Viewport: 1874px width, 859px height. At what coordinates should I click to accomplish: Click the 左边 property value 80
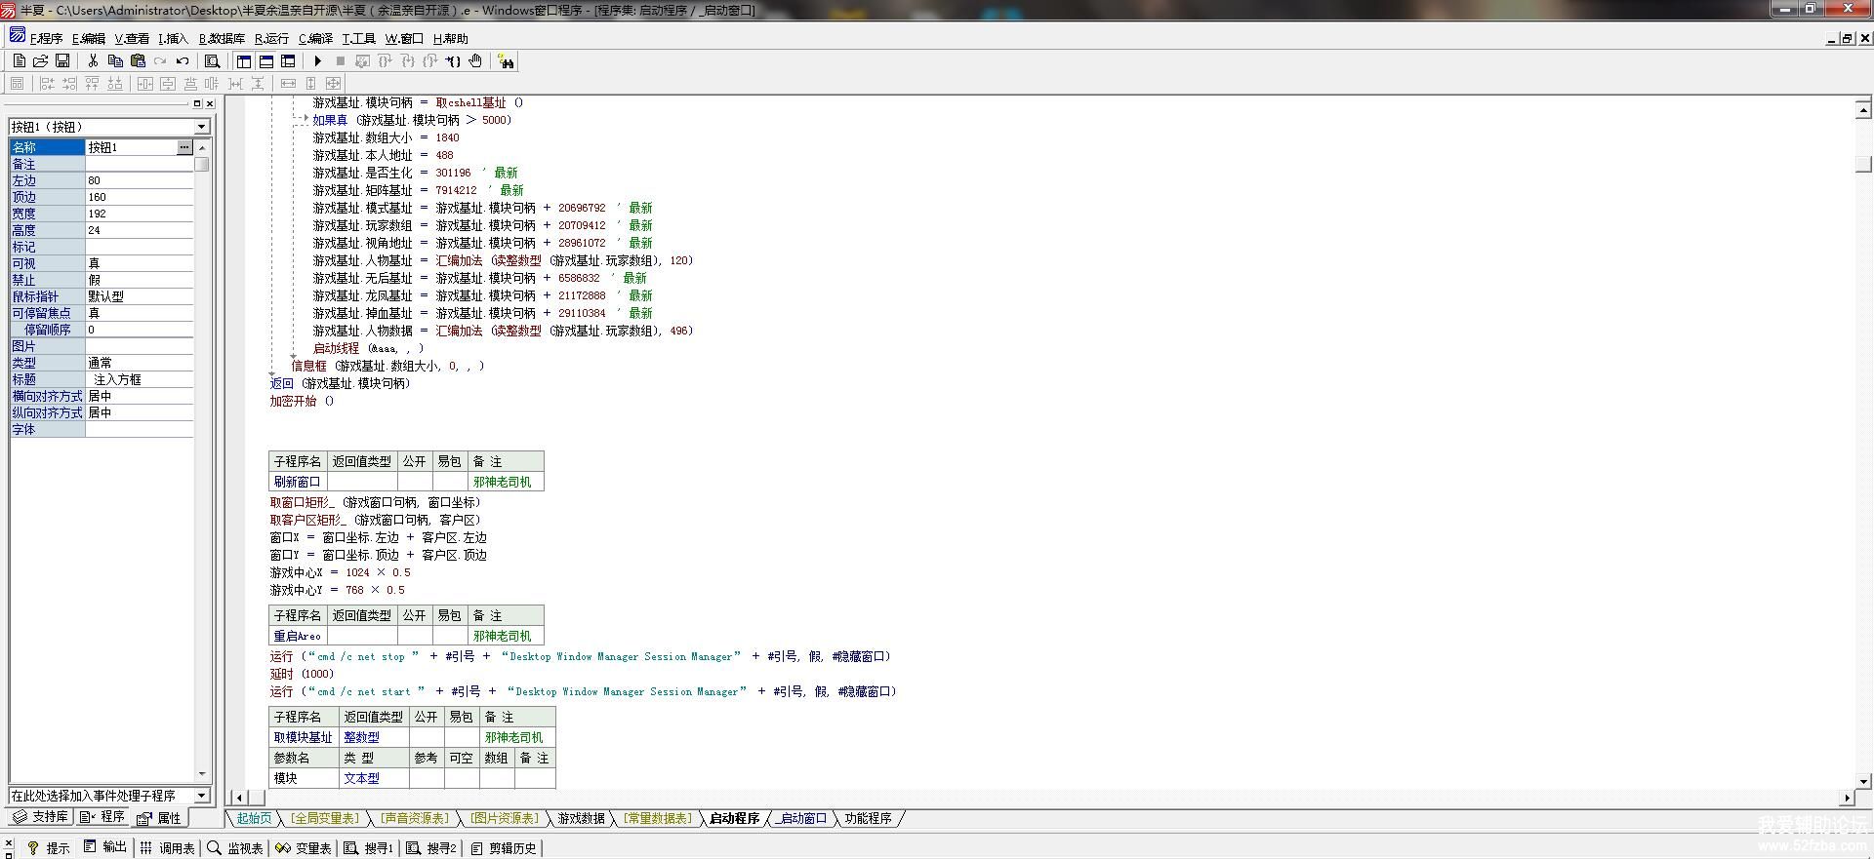(x=140, y=180)
